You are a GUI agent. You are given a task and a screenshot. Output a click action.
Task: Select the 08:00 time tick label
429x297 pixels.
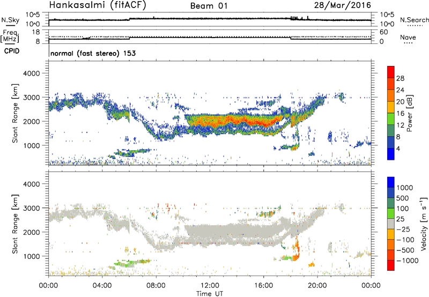(156, 286)
